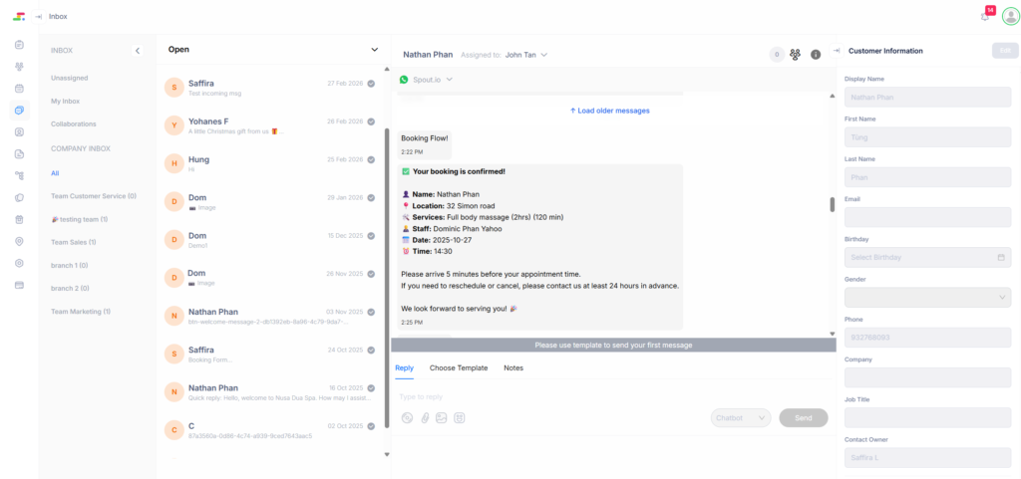Click the attach file paperclip icon
1021x479 pixels.
pos(424,418)
